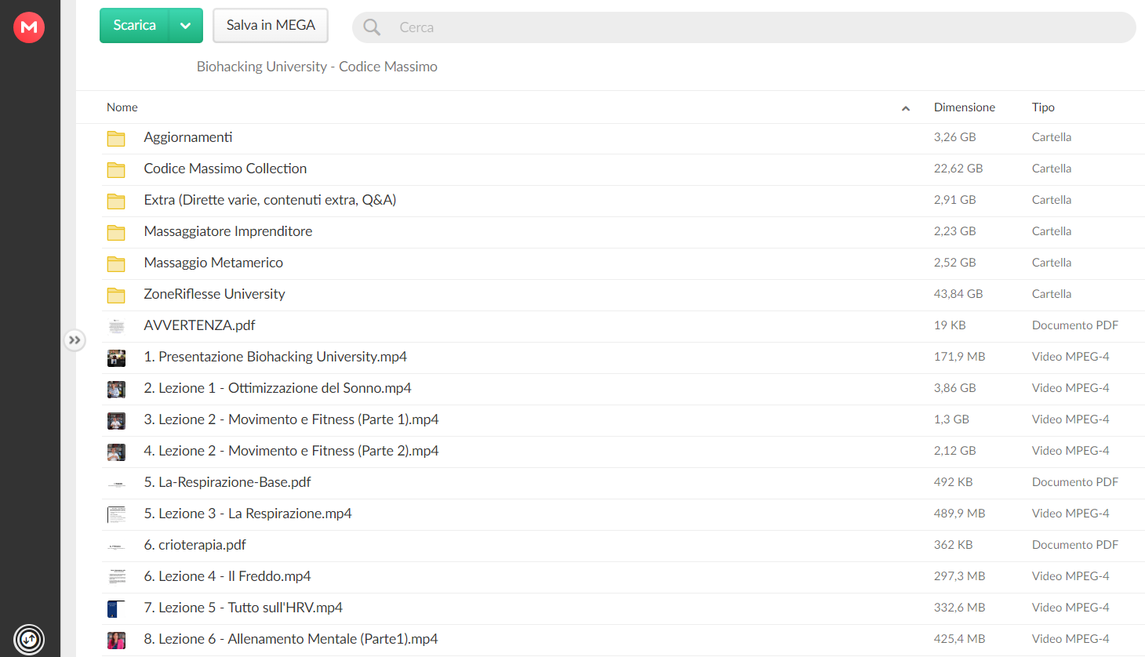Sort the list by Tipo column

tap(1042, 107)
